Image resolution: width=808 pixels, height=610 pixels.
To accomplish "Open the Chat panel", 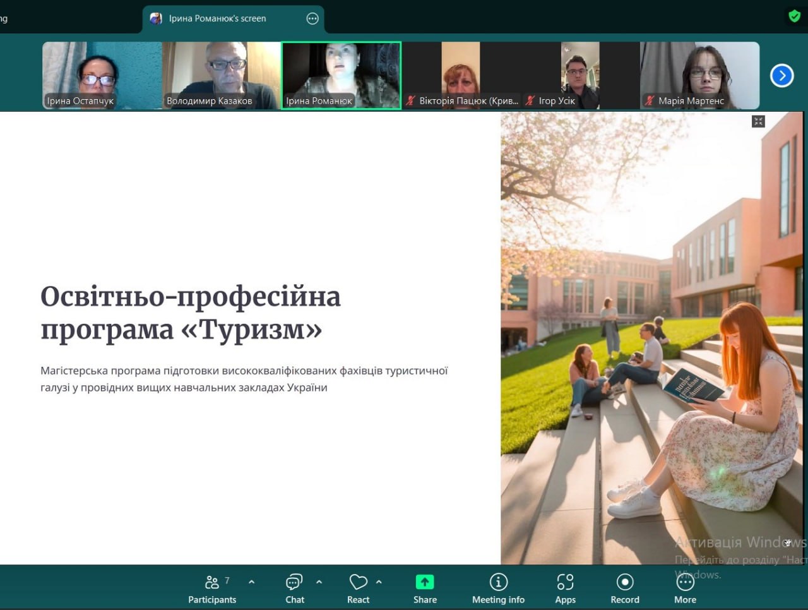I will click(294, 589).
